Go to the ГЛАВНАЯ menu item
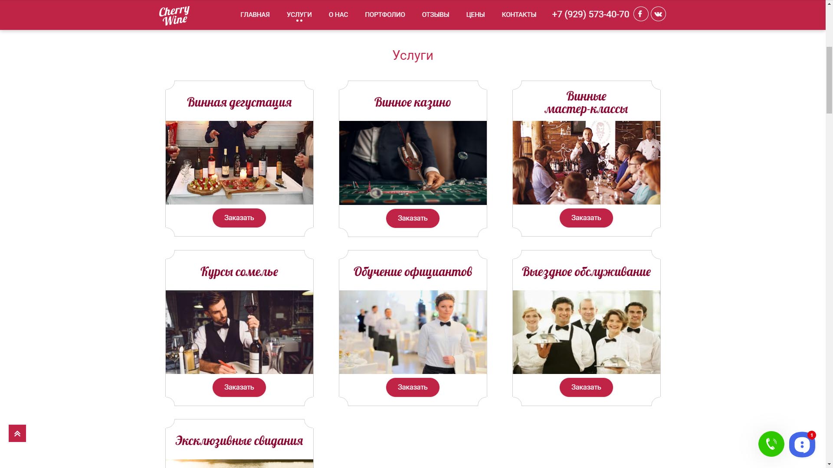Screen dimensions: 833x468 (x=255, y=15)
